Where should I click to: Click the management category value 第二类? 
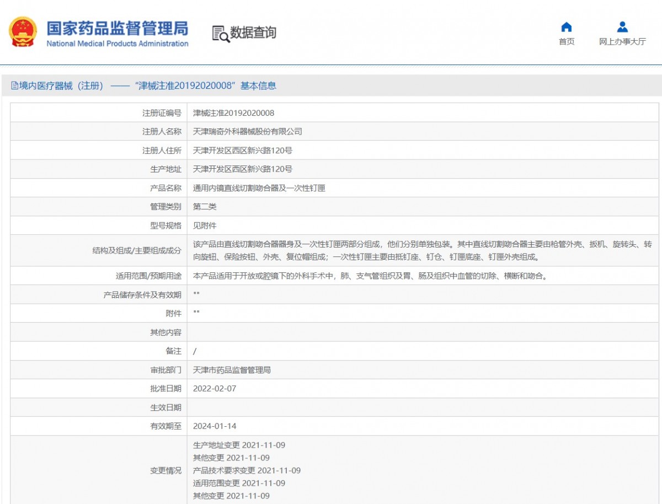(205, 207)
